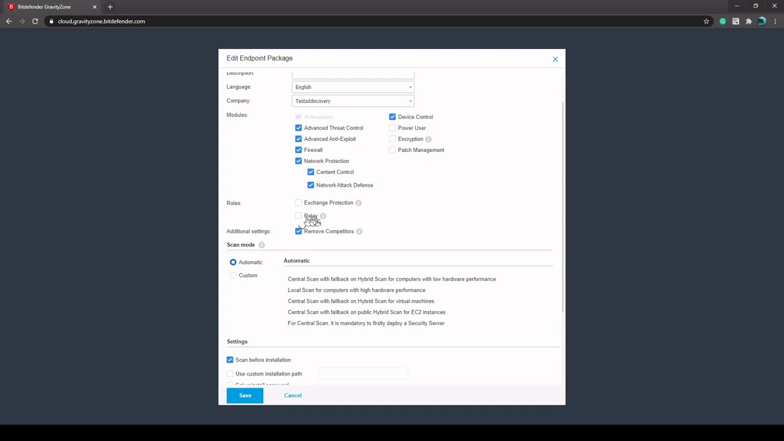Open the browser extensions puzzle icon
784x441 pixels.
748,21
